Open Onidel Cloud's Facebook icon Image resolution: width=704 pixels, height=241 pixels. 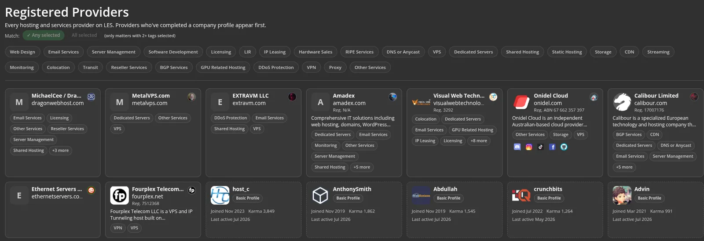tap(552, 147)
